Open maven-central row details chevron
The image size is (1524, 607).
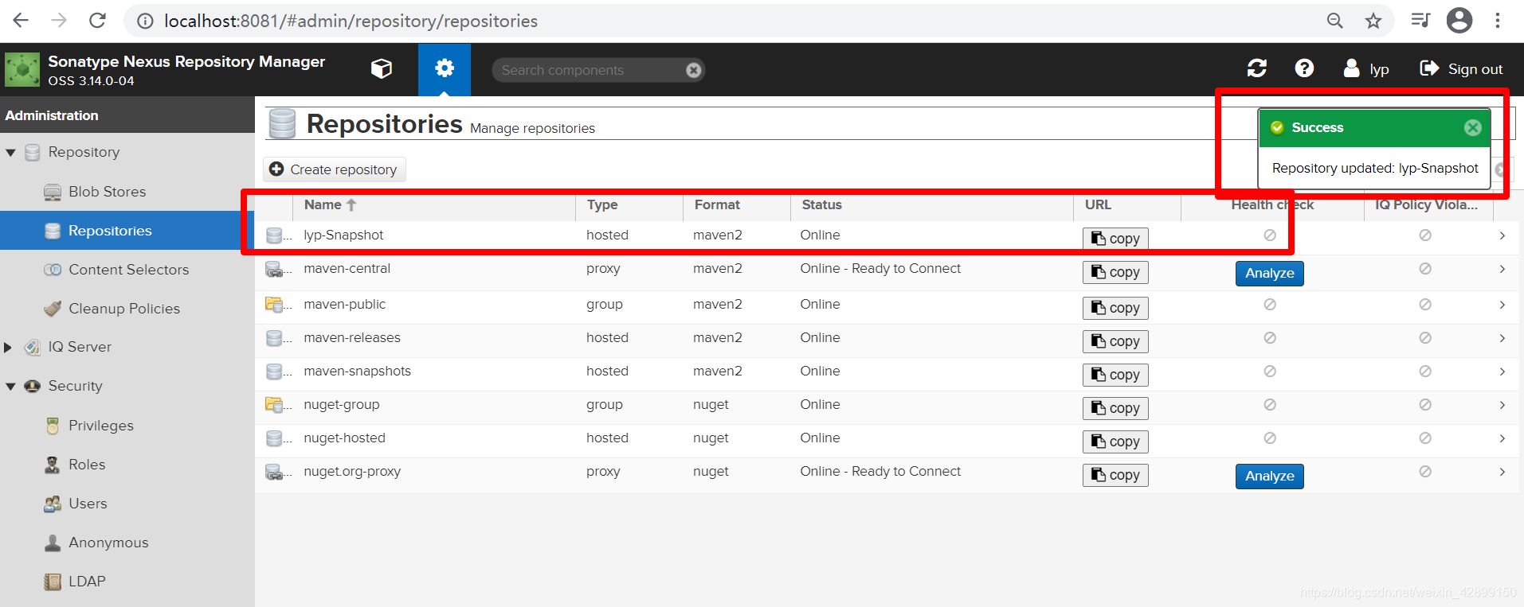[x=1502, y=269]
